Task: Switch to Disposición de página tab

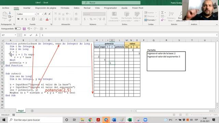Action: point(46,8)
